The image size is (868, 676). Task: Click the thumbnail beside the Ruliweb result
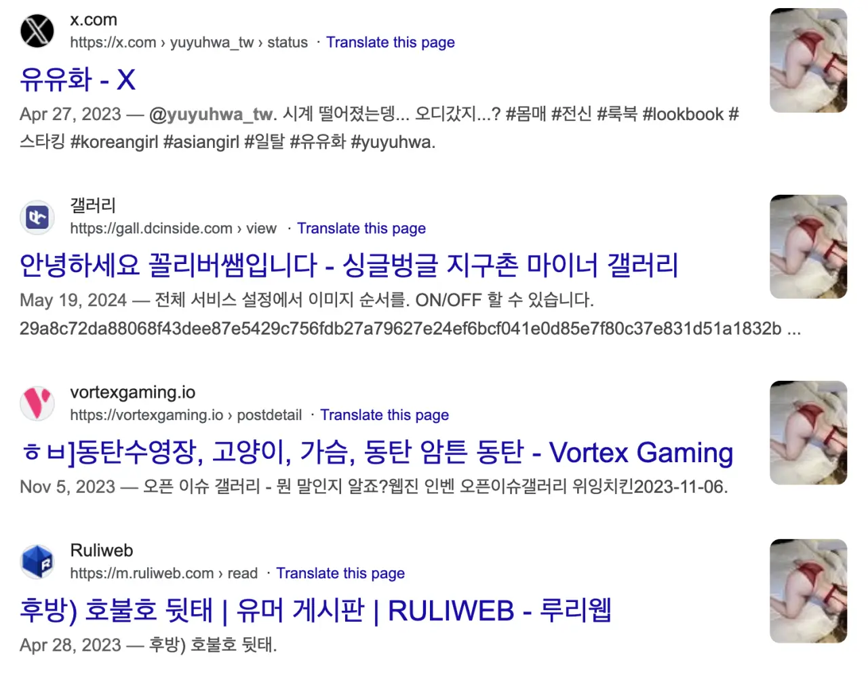[808, 590]
